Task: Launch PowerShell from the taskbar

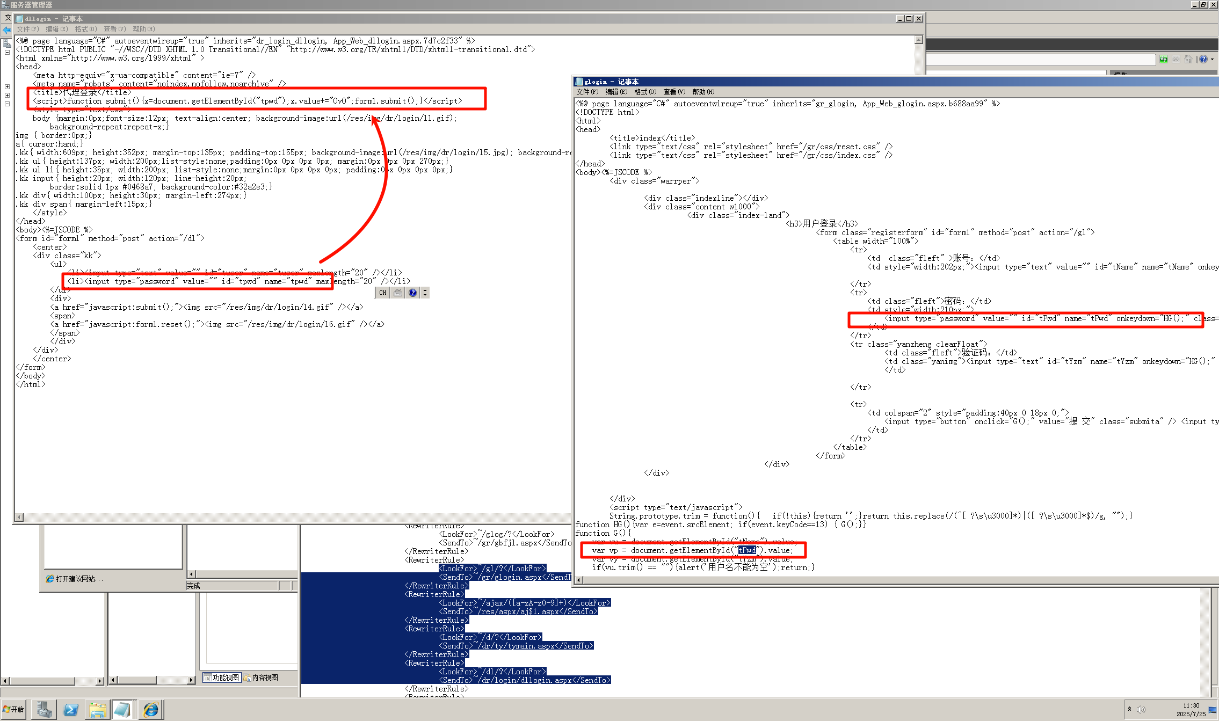Action: [x=71, y=710]
